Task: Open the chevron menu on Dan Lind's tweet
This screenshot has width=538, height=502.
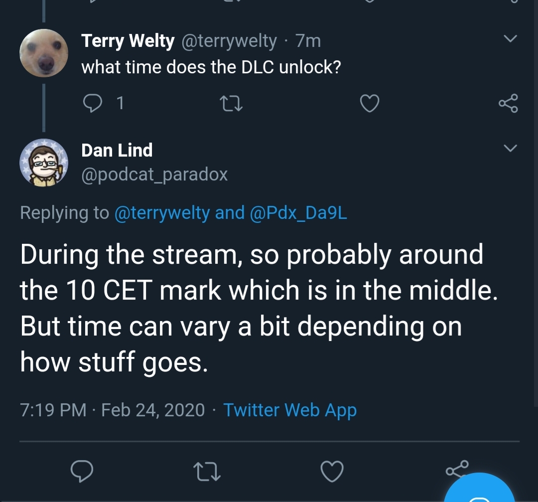Action: coord(511,148)
